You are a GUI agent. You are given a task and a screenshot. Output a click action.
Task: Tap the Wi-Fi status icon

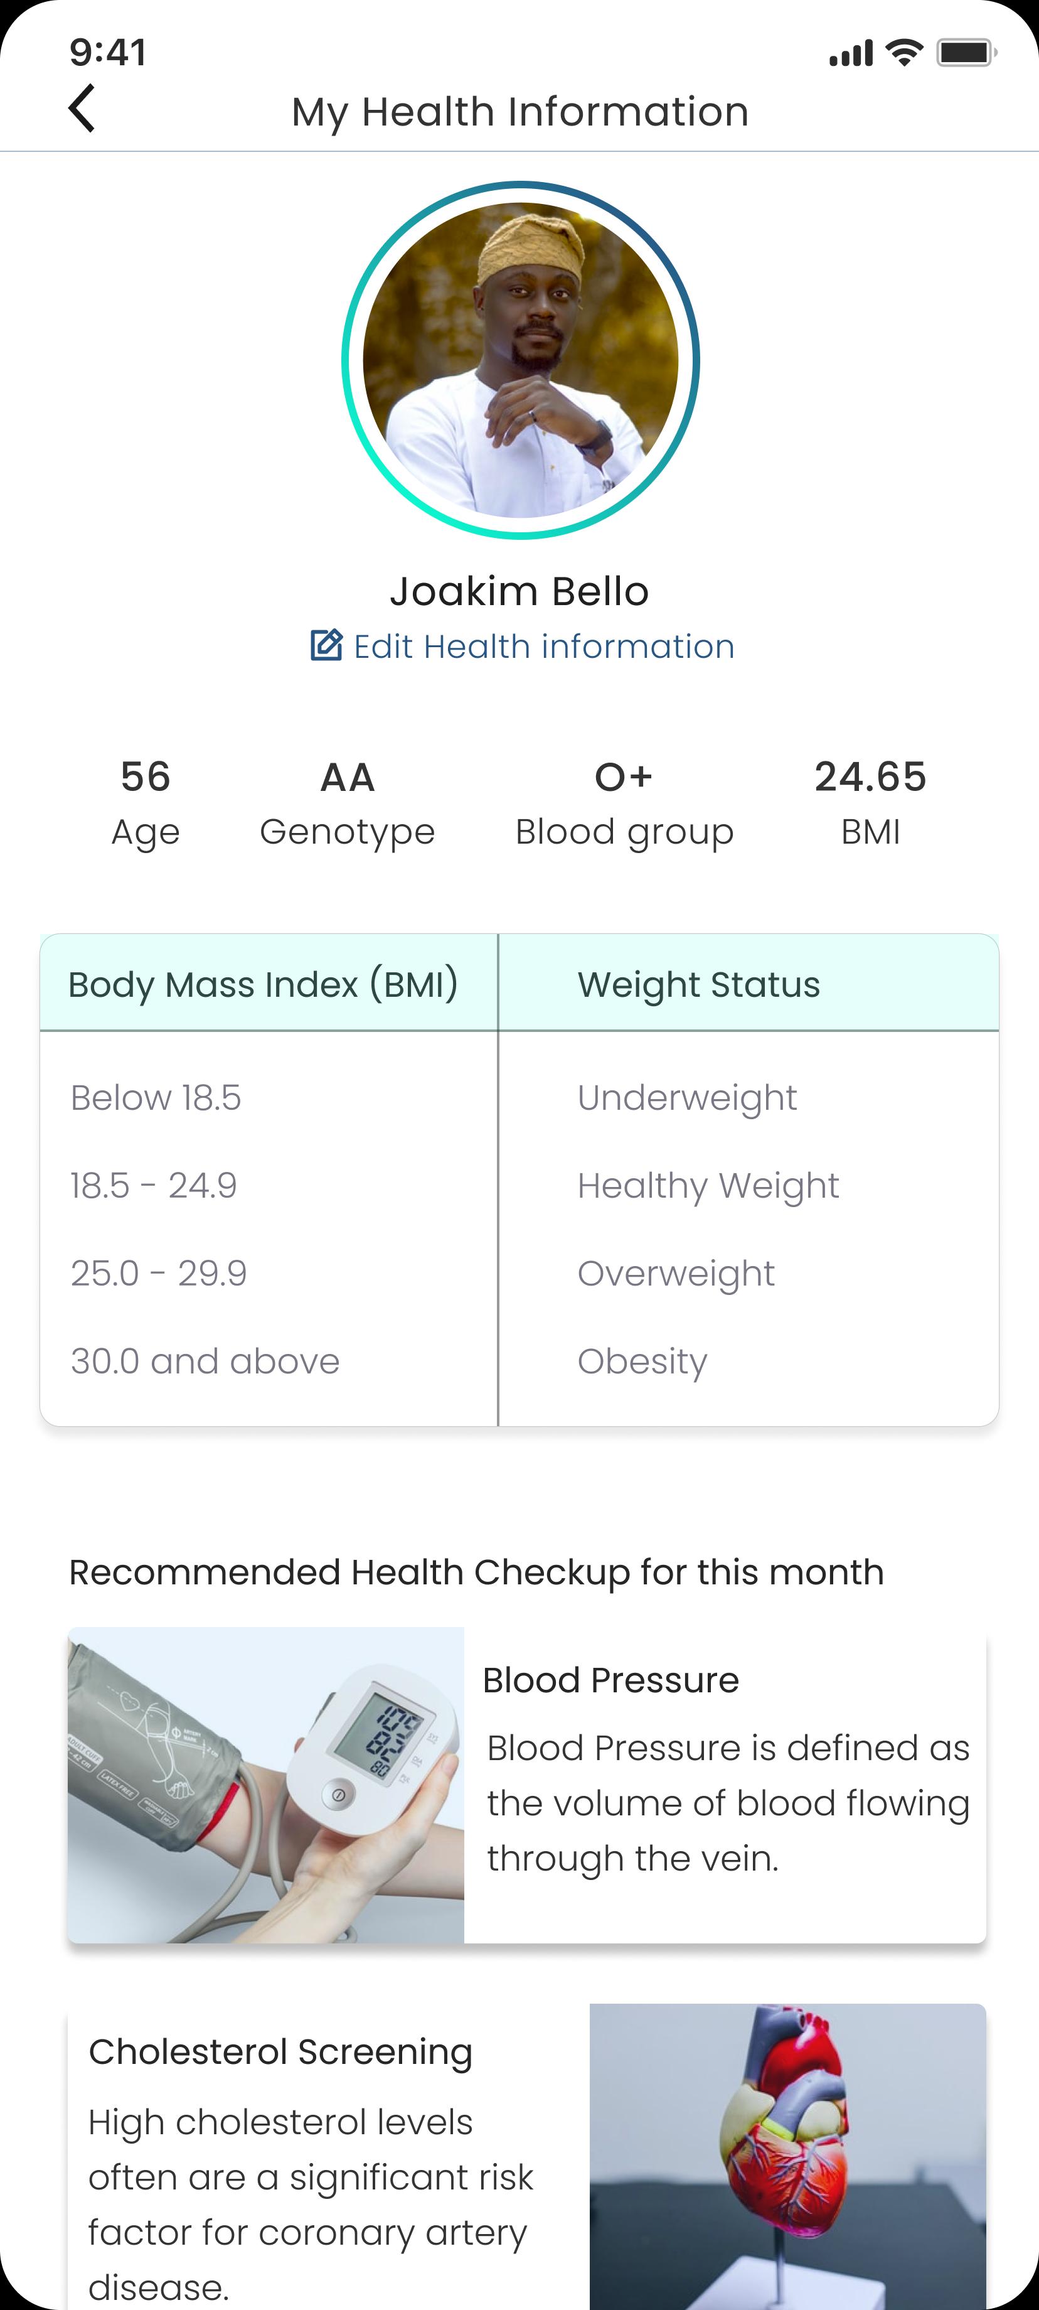[905, 53]
